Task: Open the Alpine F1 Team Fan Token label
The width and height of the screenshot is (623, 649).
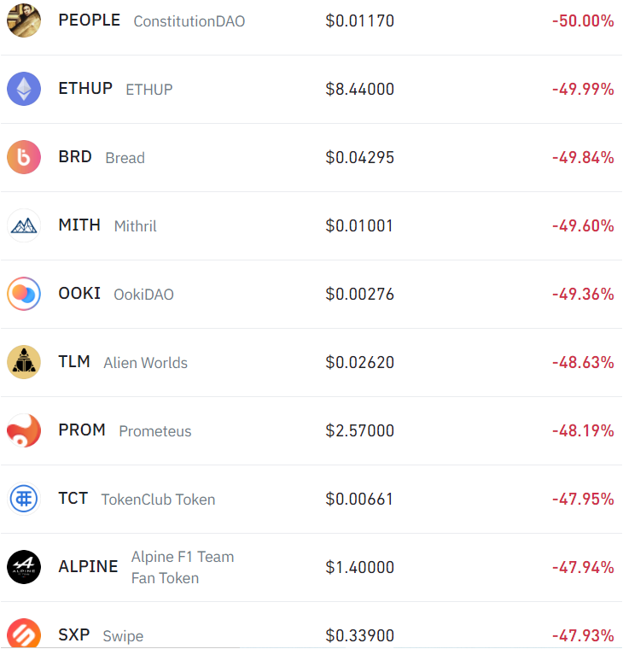Action: 183,567
